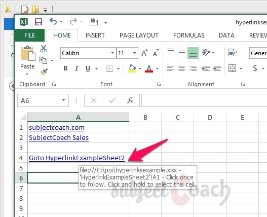267x217 pixels.
Task: Open the Alignment dialog launcher
Action: 243,84
